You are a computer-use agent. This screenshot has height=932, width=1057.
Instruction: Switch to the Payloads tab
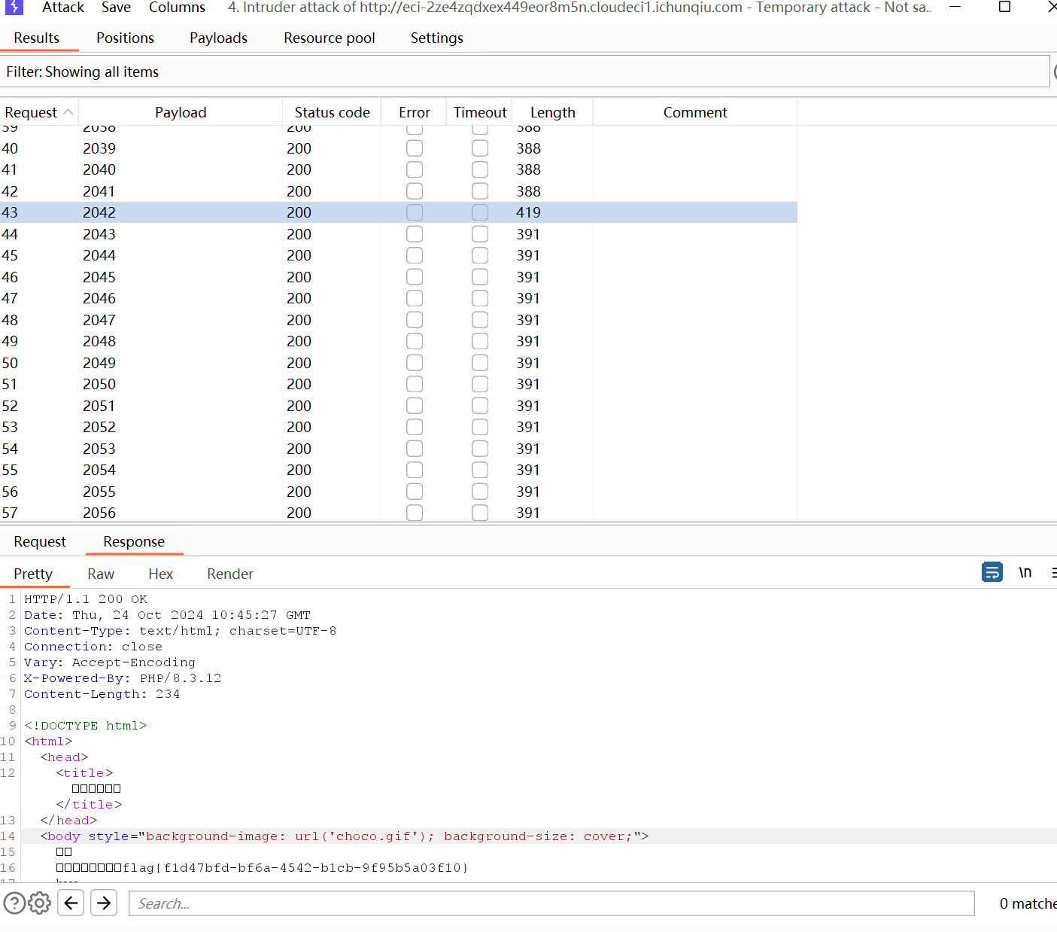coord(218,38)
